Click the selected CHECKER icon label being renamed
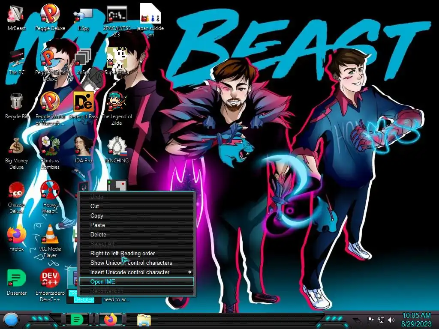 pyautogui.click(x=84, y=299)
